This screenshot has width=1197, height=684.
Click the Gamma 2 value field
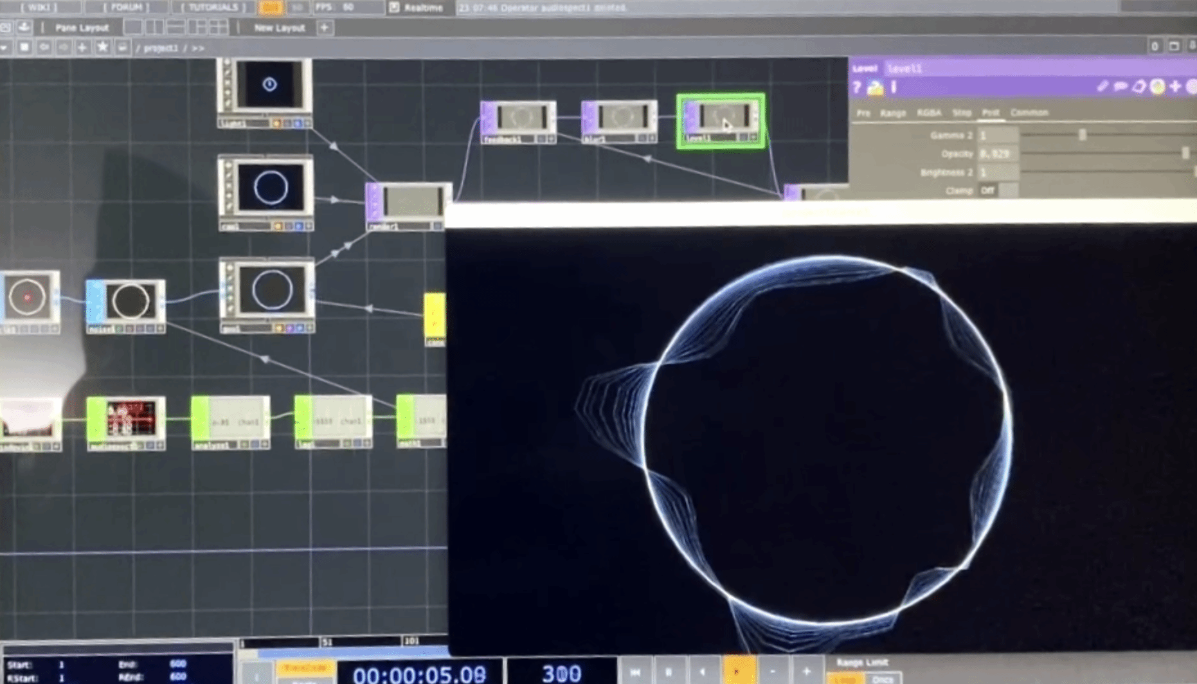(997, 135)
